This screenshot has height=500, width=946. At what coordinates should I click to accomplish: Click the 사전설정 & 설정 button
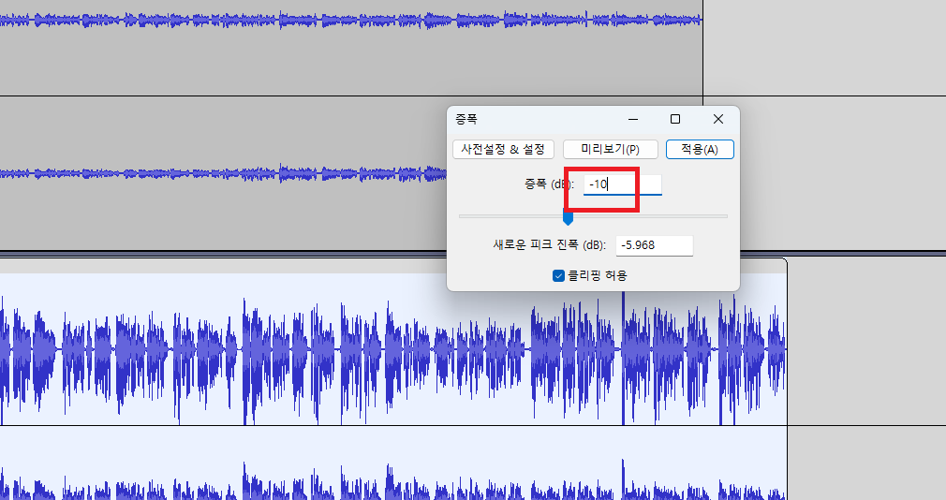click(503, 149)
